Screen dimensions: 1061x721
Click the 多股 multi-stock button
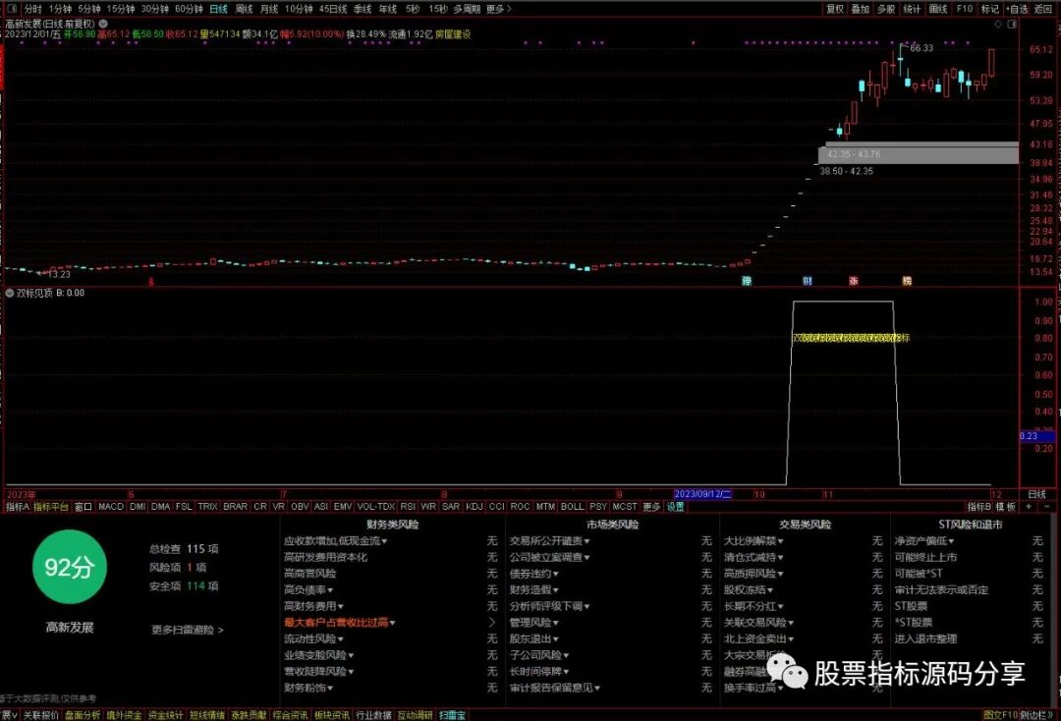[886, 9]
